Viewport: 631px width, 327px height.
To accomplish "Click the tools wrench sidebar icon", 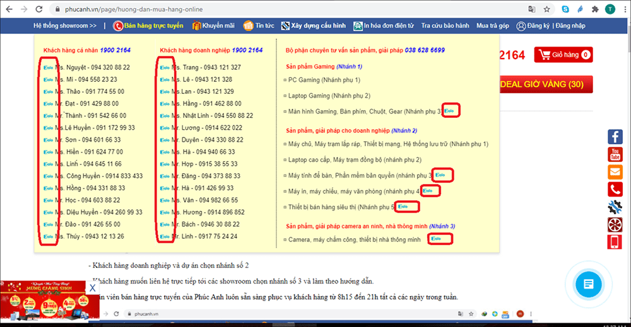I will (x=615, y=207).
